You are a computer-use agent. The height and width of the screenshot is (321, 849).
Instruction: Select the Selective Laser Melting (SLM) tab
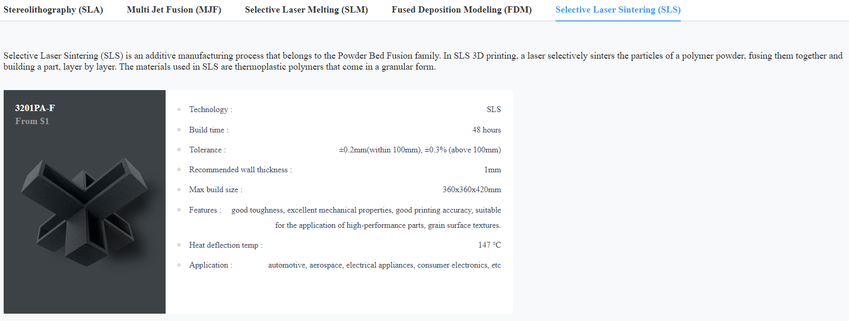306,10
